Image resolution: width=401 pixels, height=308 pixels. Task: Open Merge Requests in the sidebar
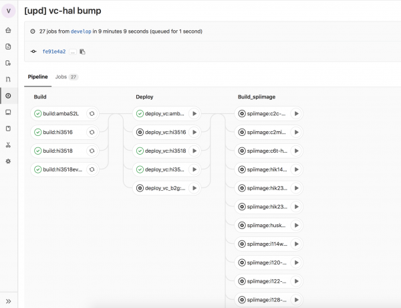[x=8, y=80]
